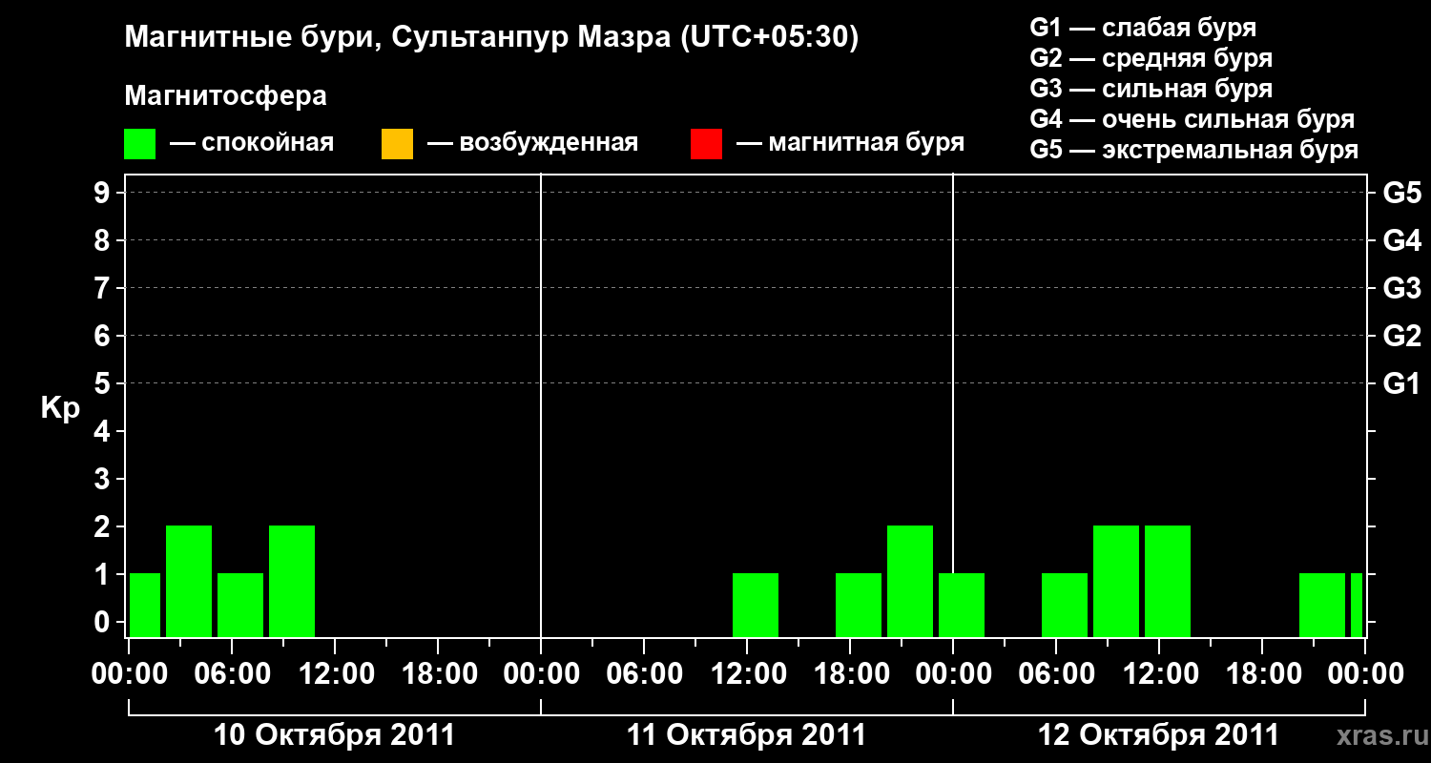Click 'G4 — очень сильная буря' legend line
1431x763 pixels.
point(1192,119)
